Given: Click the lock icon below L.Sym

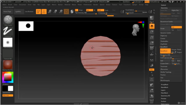Looking at the screenshot, I should (x=152, y=65).
